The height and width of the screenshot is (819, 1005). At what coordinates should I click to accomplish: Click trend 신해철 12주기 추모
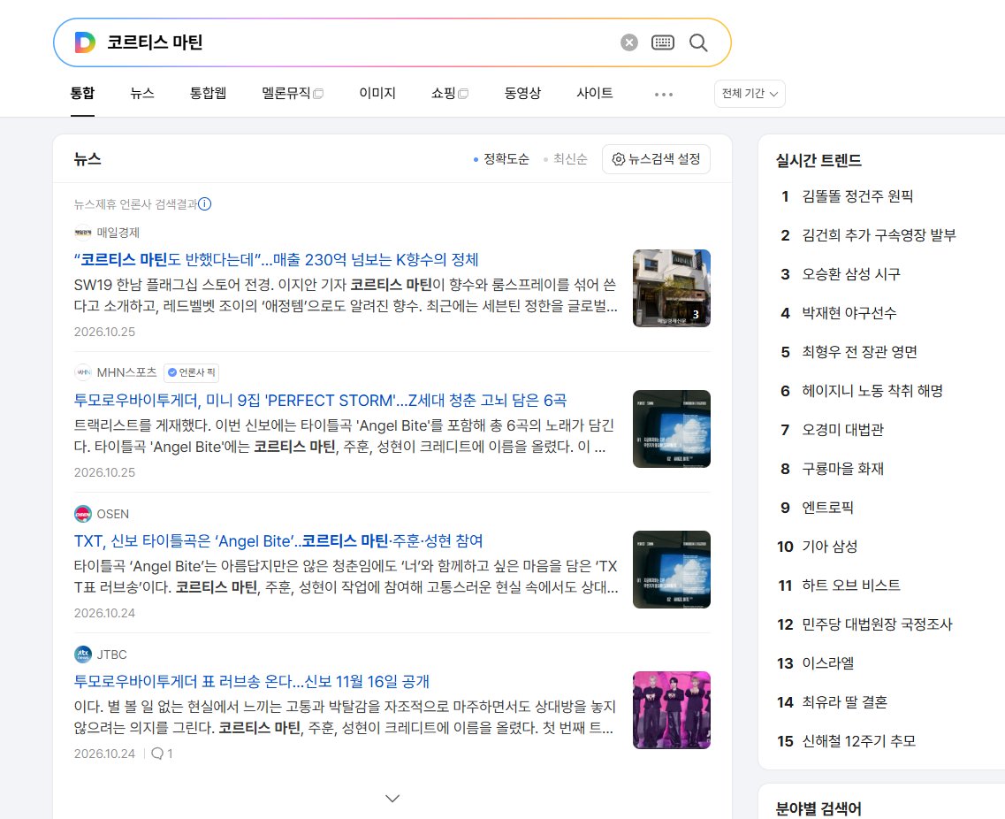tap(859, 741)
